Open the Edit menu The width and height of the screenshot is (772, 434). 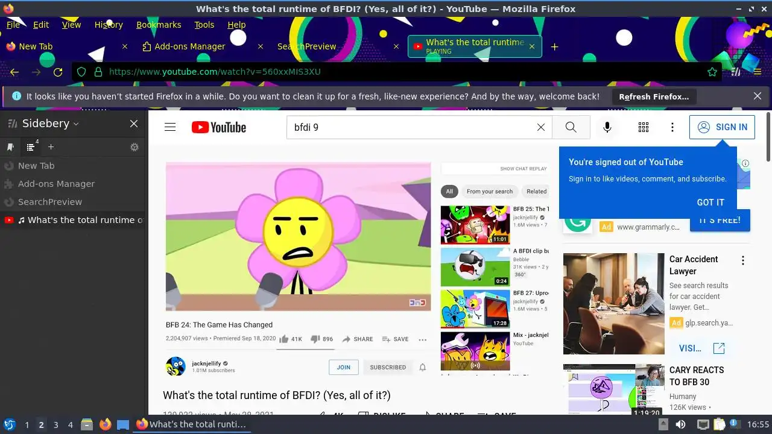(x=41, y=25)
